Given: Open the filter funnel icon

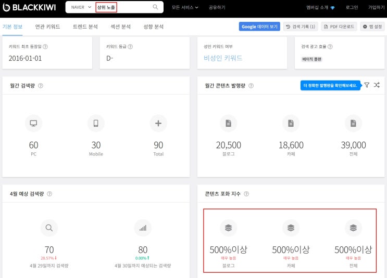Looking at the screenshot, I should [367, 85].
